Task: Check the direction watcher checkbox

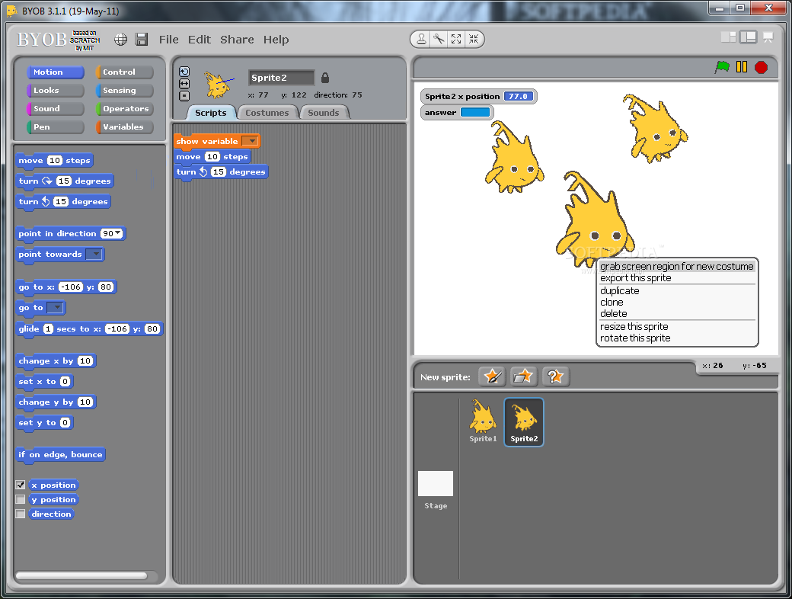Action: coord(21,514)
